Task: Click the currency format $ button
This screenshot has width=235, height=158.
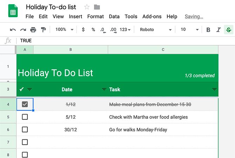Action: [83, 30]
